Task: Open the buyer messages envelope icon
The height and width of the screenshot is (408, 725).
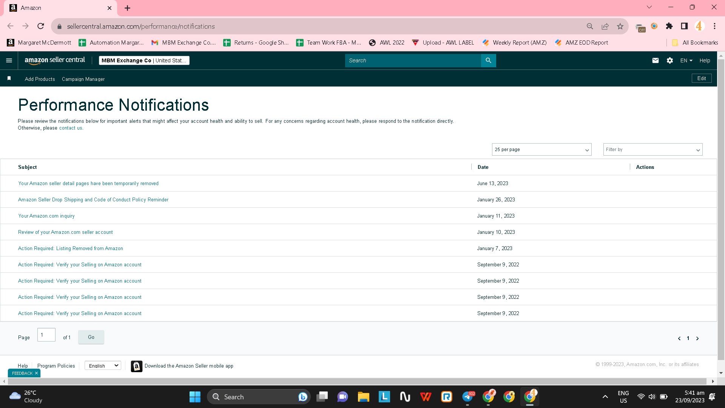Action: click(x=656, y=60)
